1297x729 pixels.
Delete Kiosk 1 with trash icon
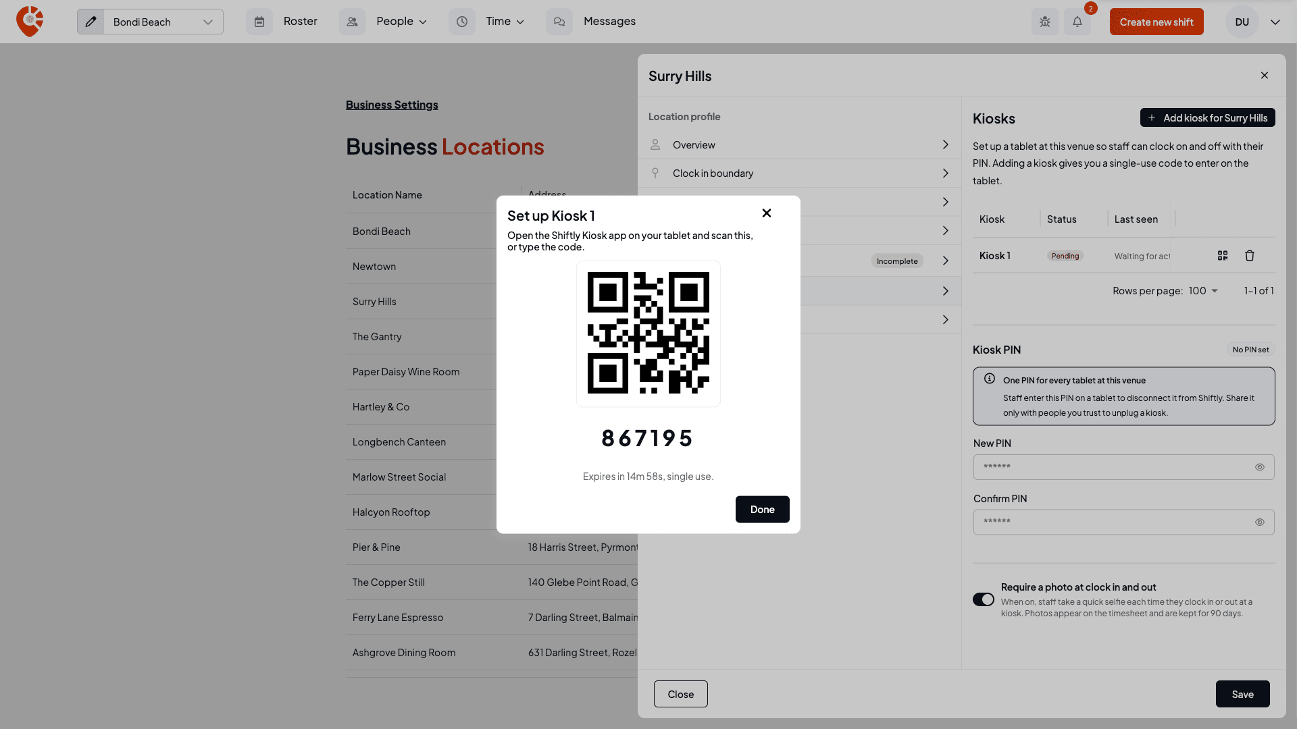1250,256
